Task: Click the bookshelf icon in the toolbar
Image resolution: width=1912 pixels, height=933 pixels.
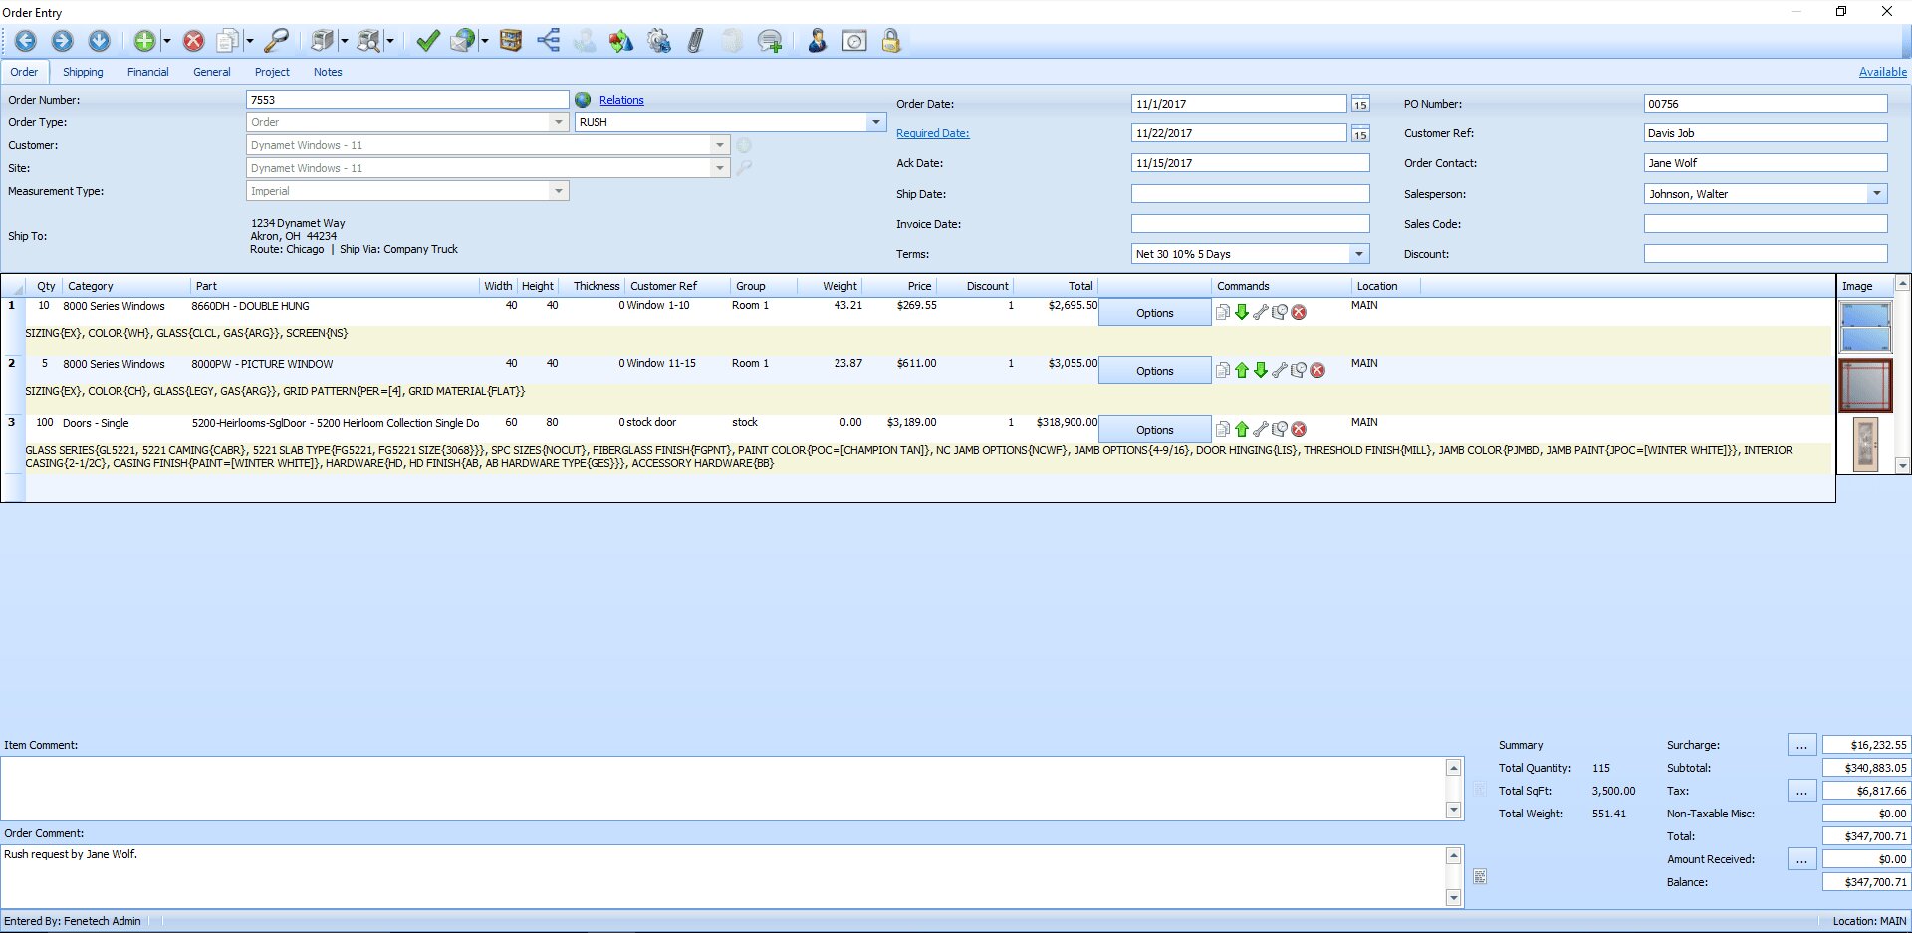Action: point(511,41)
